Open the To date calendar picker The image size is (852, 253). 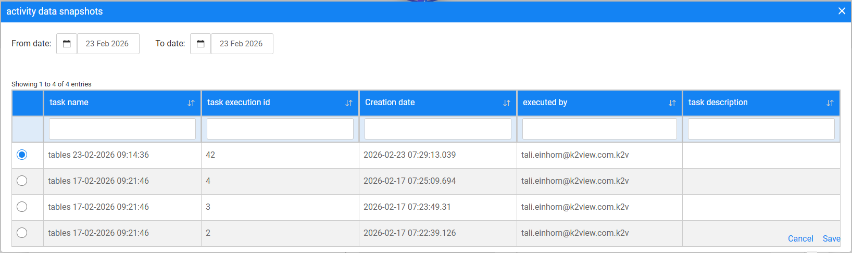pyautogui.click(x=201, y=44)
